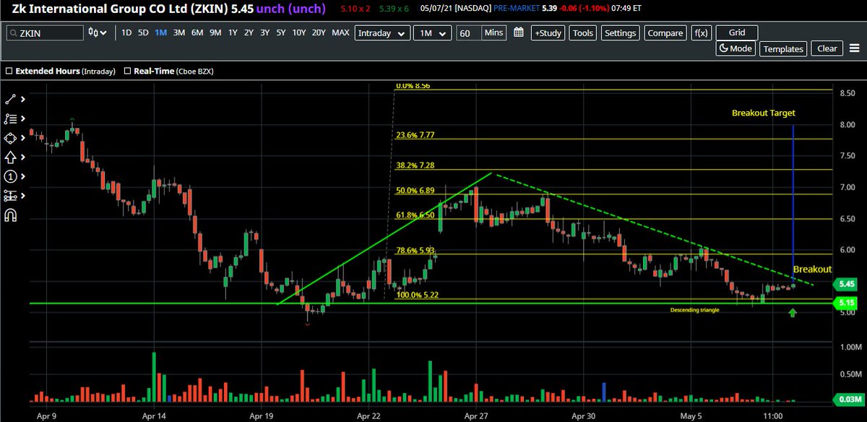Select the trend line drawing tool

10,100
